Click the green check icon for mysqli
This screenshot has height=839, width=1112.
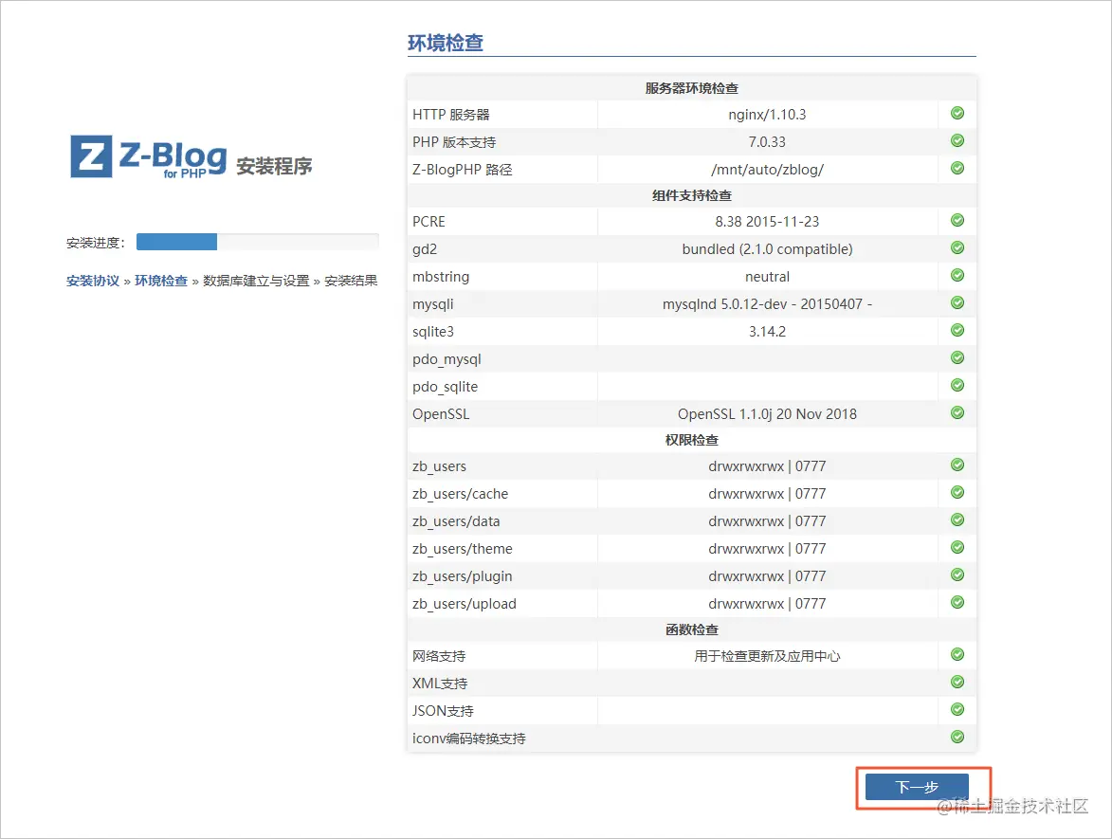[957, 302]
